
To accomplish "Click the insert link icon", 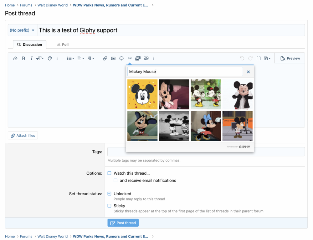I will pyautogui.click(x=105, y=58).
